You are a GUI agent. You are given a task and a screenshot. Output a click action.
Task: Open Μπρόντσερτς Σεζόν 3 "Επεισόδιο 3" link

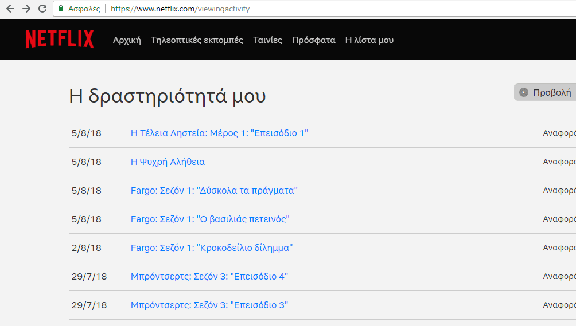(x=209, y=305)
